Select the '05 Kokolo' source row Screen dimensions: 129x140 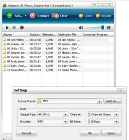(x=15, y=44)
